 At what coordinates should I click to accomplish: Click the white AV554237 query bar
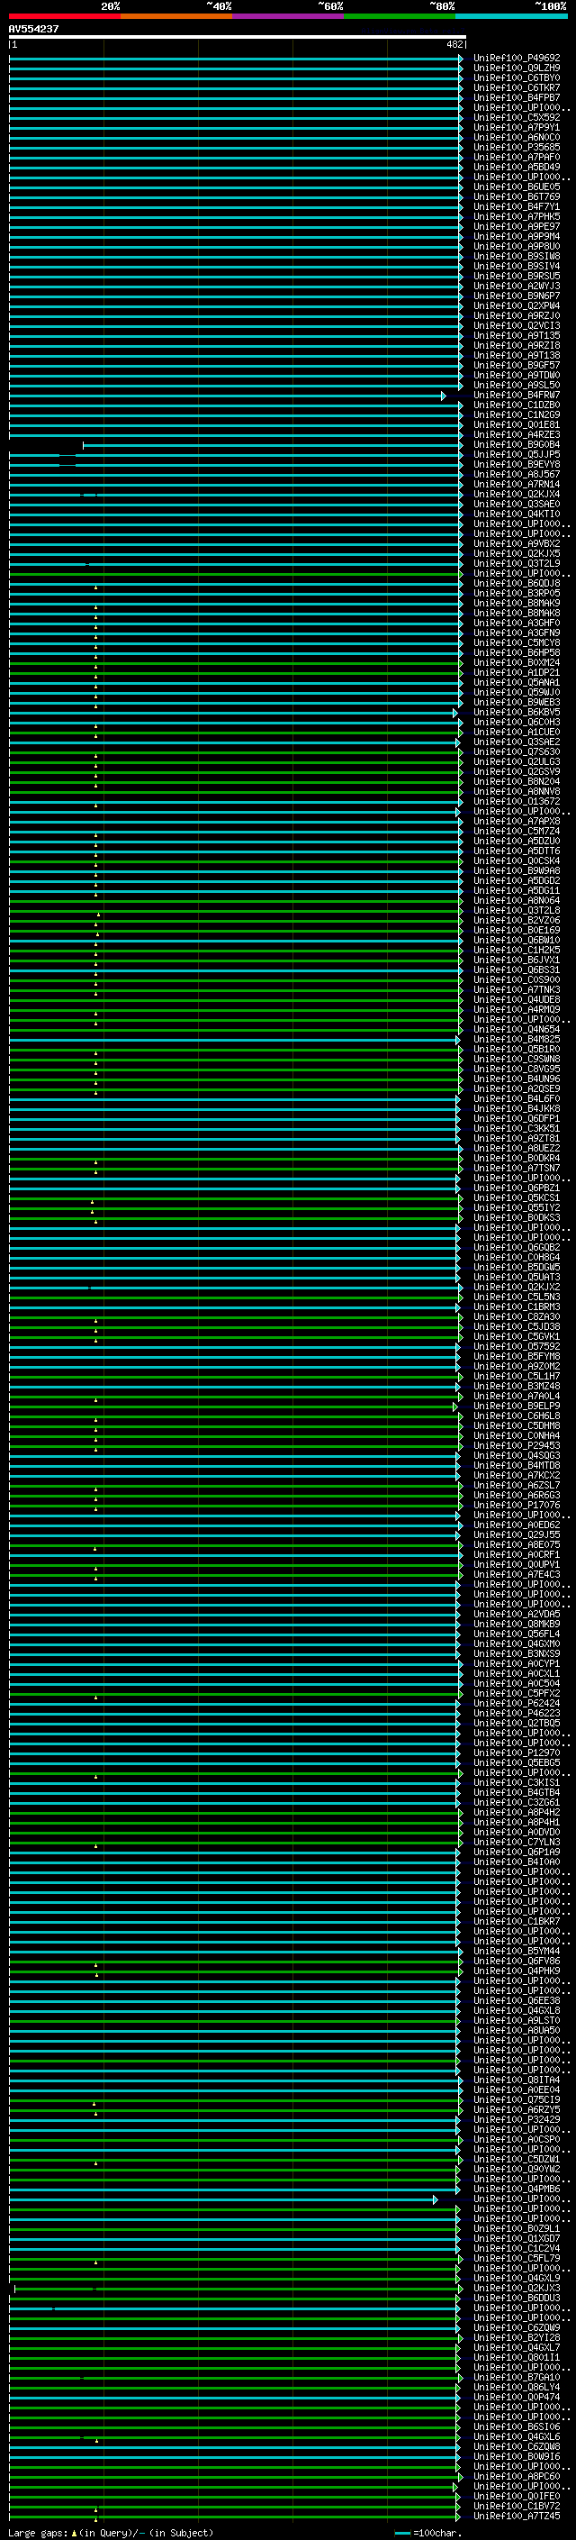[237, 38]
